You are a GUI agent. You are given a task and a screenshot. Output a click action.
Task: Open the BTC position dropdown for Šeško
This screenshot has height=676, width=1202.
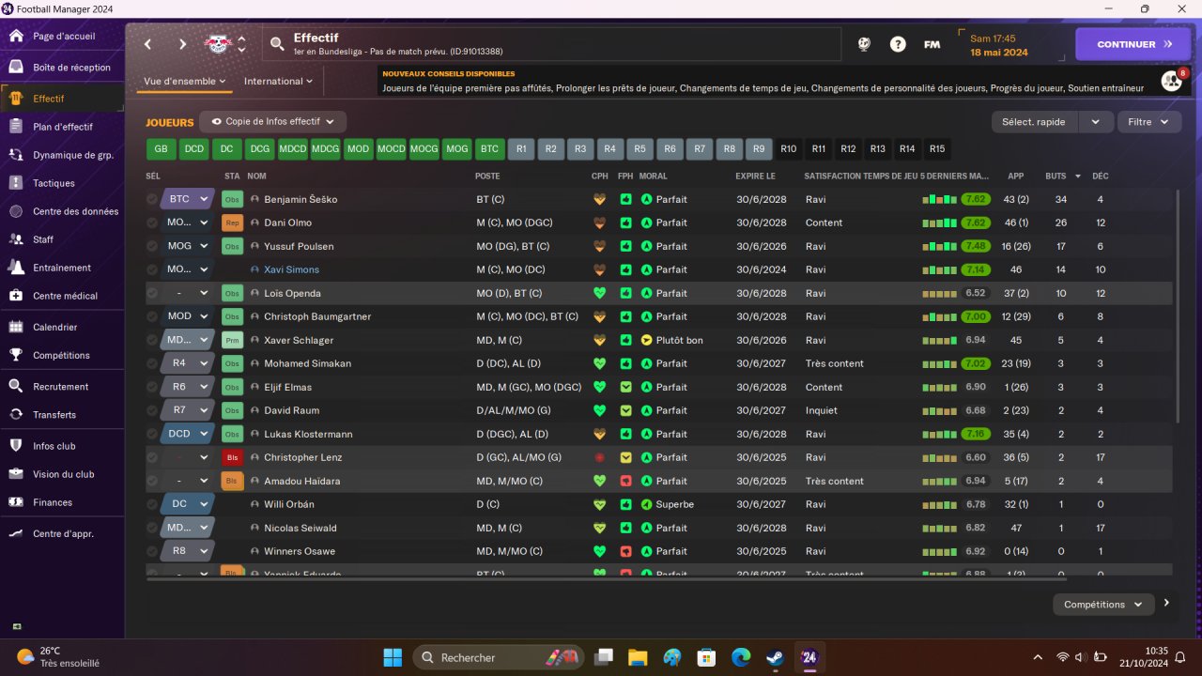(188, 199)
